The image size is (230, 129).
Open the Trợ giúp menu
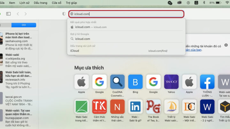click(71, 3)
